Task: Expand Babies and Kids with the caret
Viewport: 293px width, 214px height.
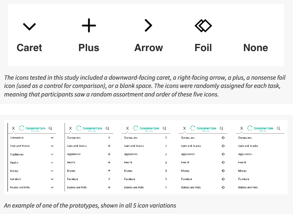Action: (52, 187)
